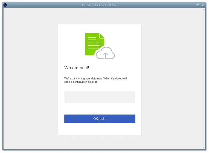The image size is (209, 153).
Task: Click the OK, got it button
Action: 100,119
